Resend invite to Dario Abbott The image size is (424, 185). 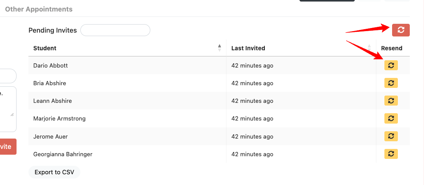click(391, 66)
